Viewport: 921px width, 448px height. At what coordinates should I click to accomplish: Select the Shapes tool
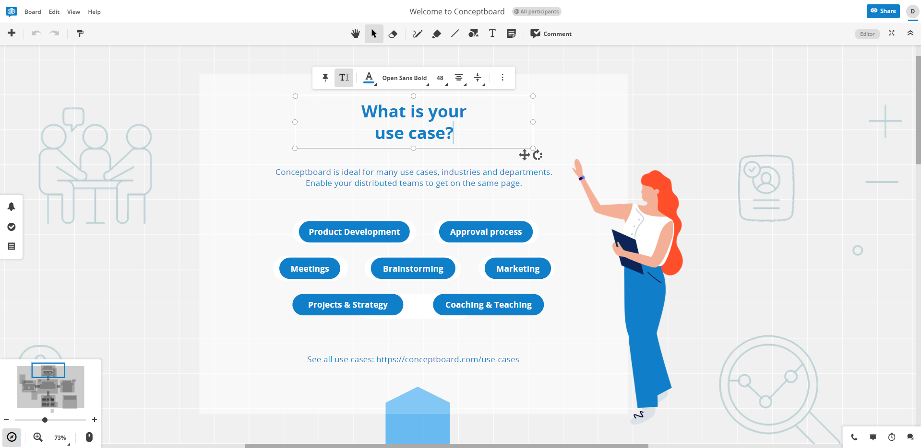coord(474,34)
